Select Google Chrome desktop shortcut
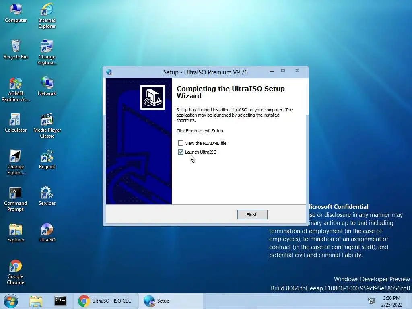The height and width of the screenshot is (309, 412). coord(16,272)
